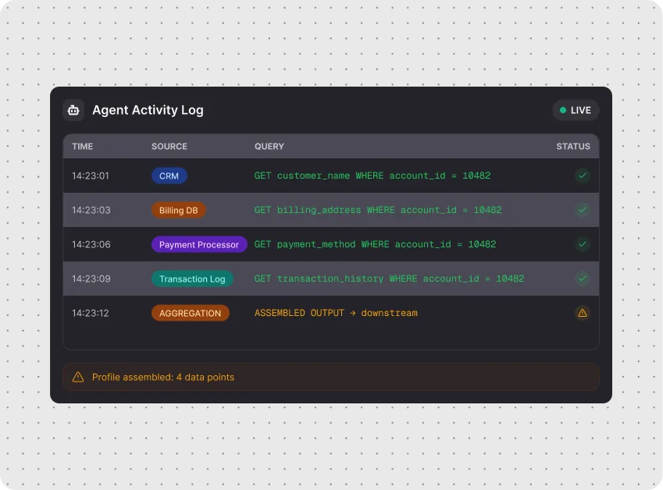Click the green check status for the Billing DB row
Image resolution: width=663 pixels, height=490 pixels.
(583, 210)
